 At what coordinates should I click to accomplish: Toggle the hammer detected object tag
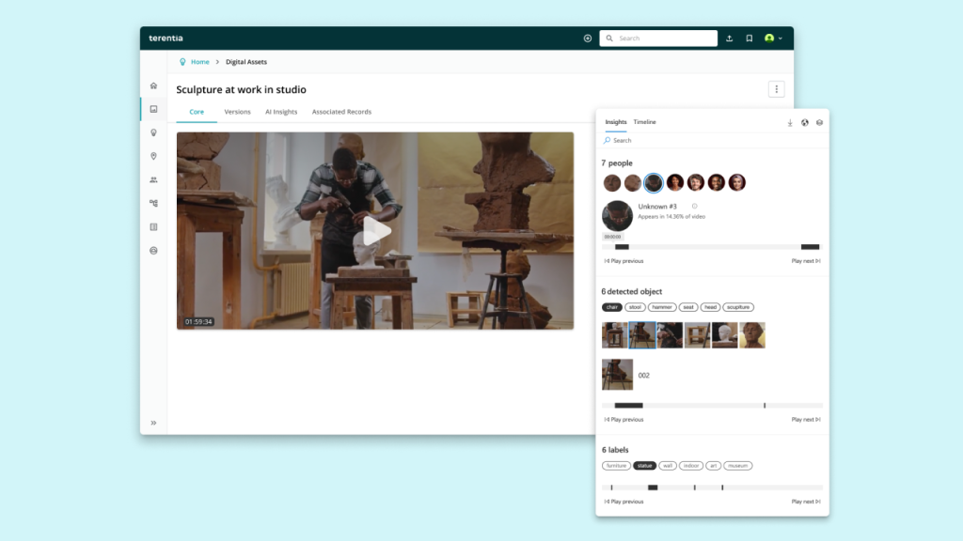pyautogui.click(x=662, y=307)
